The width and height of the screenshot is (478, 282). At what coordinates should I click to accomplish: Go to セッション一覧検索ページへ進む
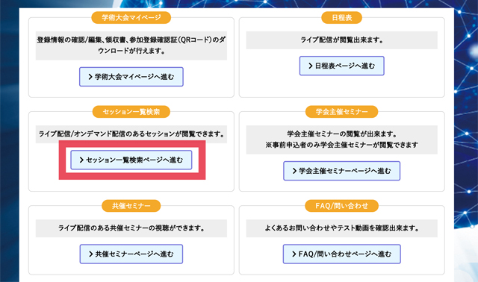[x=131, y=160]
